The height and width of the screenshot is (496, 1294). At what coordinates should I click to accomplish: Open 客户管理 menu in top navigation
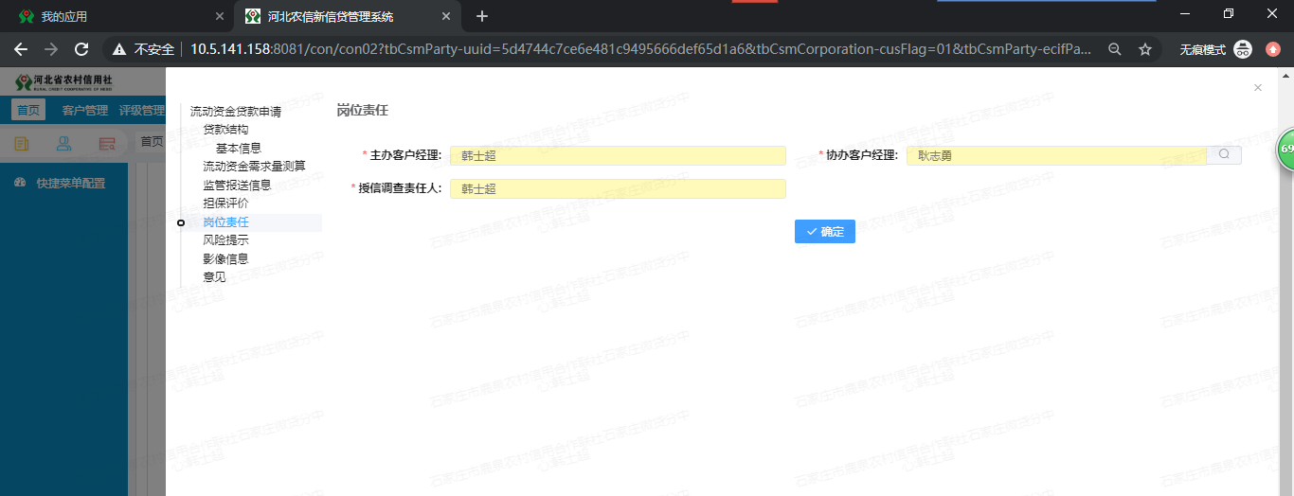tap(84, 111)
